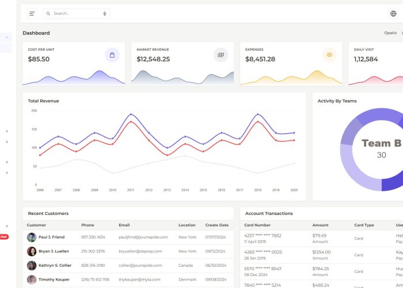Click the eye icon on Expenses card
The height and width of the screenshot is (288, 403).
[329, 55]
